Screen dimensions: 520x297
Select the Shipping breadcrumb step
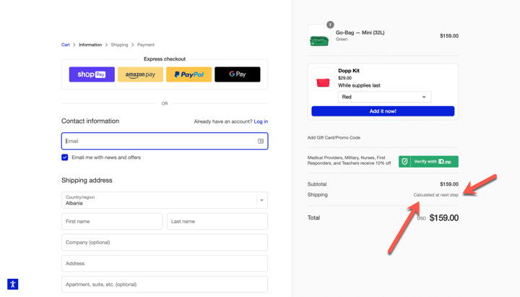pyautogui.click(x=119, y=45)
